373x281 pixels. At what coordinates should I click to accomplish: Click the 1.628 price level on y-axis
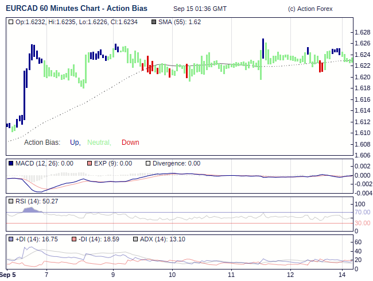tap(362, 32)
